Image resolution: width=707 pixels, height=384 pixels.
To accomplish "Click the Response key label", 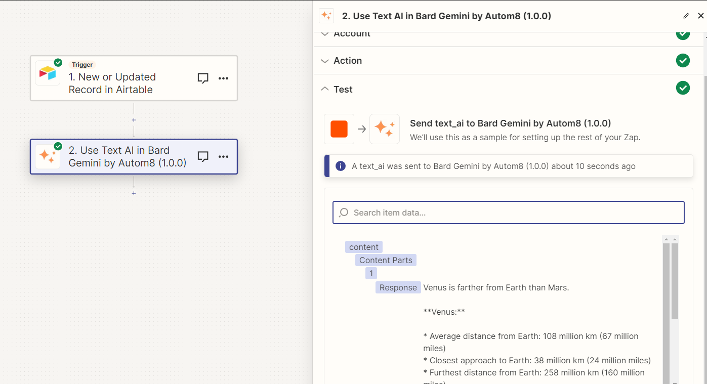I will pos(398,287).
